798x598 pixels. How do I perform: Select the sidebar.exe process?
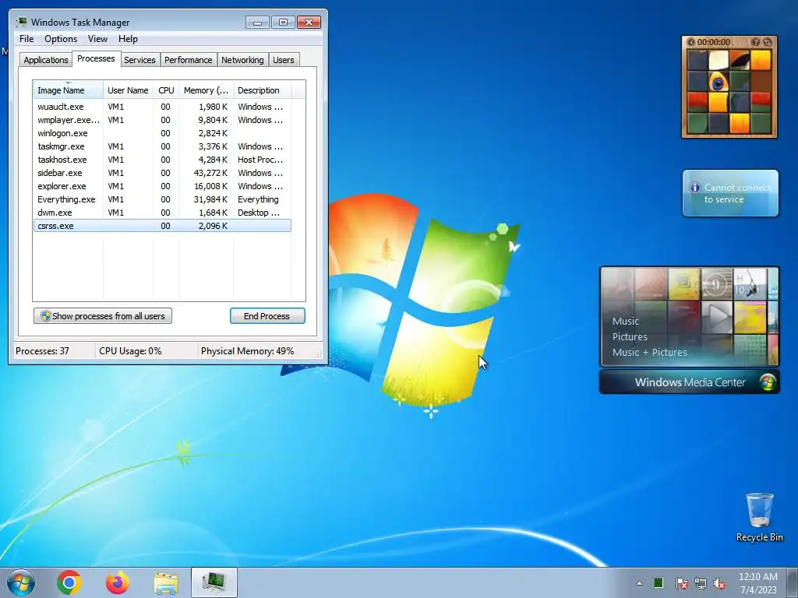pos(162,173)
